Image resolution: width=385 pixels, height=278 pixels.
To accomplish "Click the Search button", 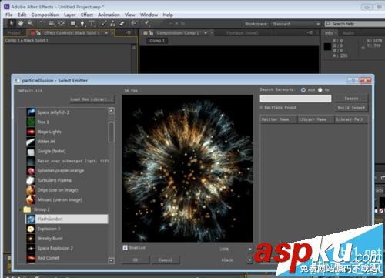I will point(351,99).
